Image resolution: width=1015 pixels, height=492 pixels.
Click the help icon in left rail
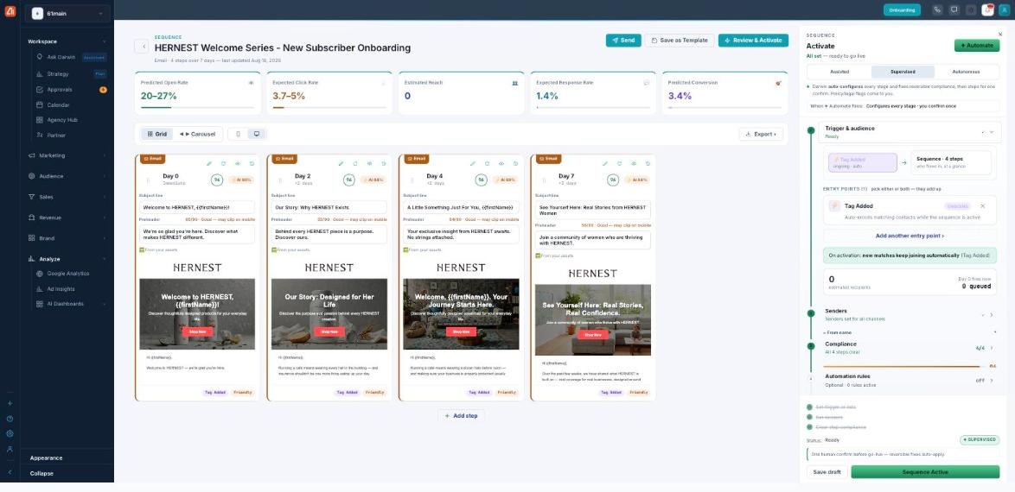point(10,419)
